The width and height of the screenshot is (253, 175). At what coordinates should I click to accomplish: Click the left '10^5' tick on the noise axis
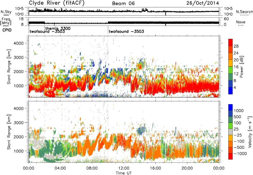click(x=19, y=9)
